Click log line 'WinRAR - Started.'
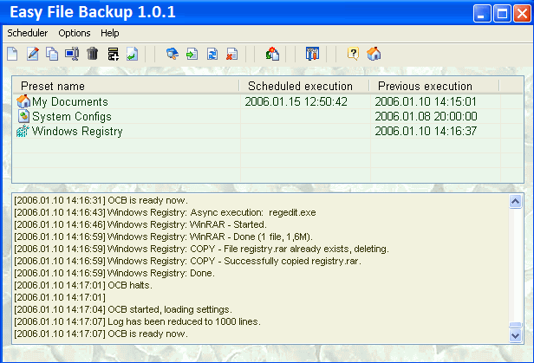 [140, 224]
